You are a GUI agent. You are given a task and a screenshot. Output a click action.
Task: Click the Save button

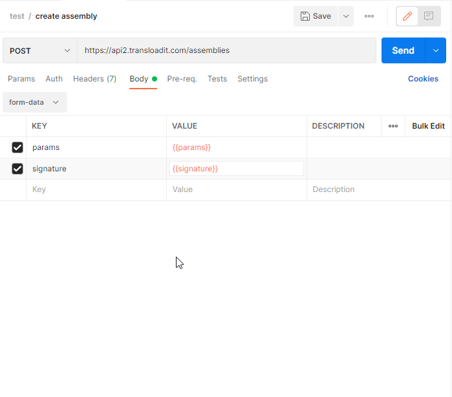(x=316, y=16)
